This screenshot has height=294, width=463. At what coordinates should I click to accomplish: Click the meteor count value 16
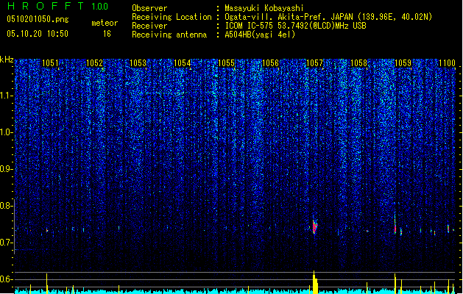pyautogui.click(x=107, y=34)
